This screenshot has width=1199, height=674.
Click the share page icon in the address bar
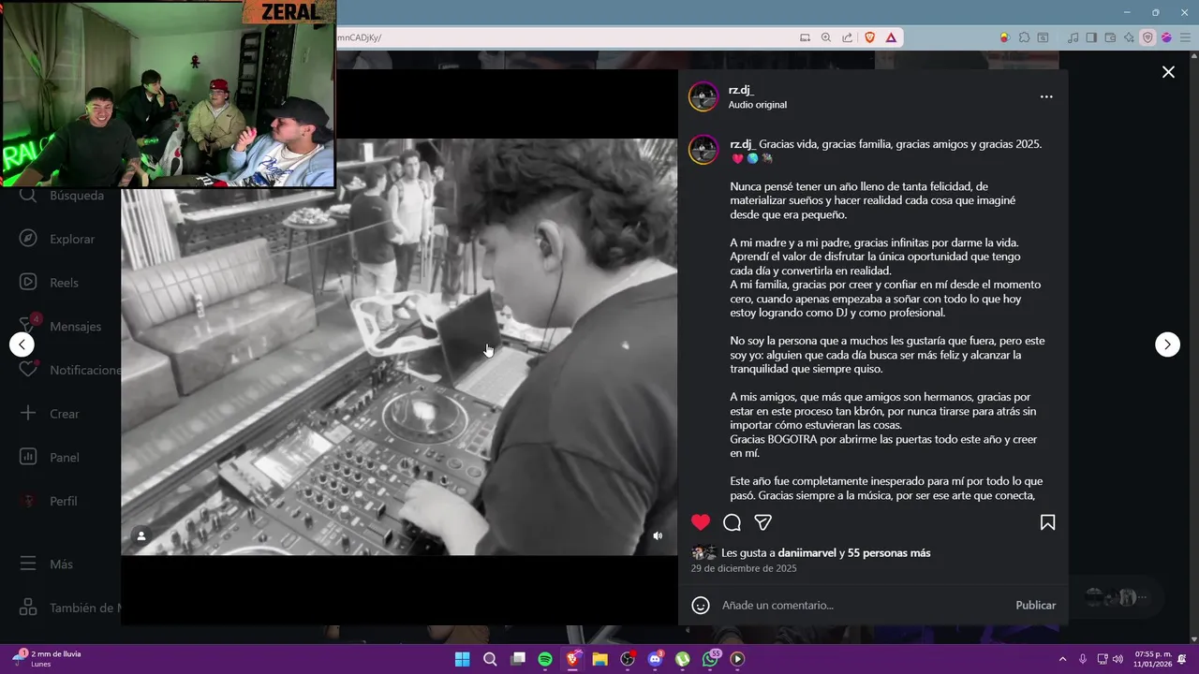pyautogui.click(x=847, y=37)
